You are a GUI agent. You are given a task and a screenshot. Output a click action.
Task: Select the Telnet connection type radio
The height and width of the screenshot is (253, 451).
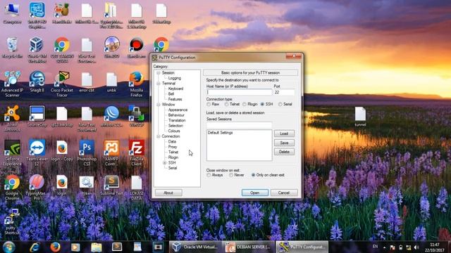(227, 104)
